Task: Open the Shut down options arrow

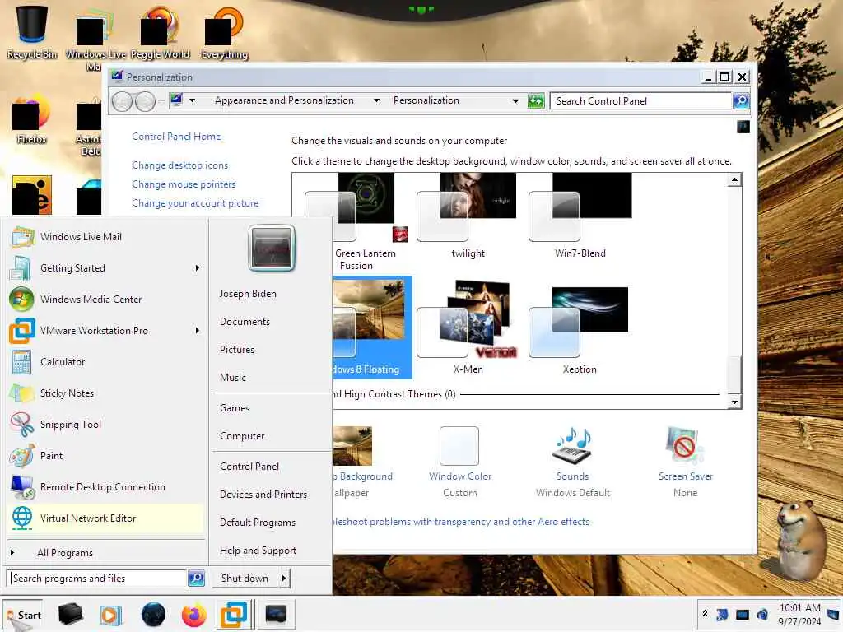Action: point(284,579)
